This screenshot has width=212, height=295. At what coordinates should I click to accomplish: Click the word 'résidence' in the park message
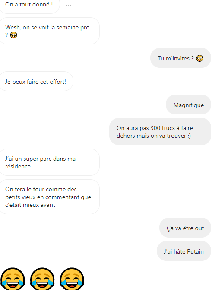coord(18,166)
